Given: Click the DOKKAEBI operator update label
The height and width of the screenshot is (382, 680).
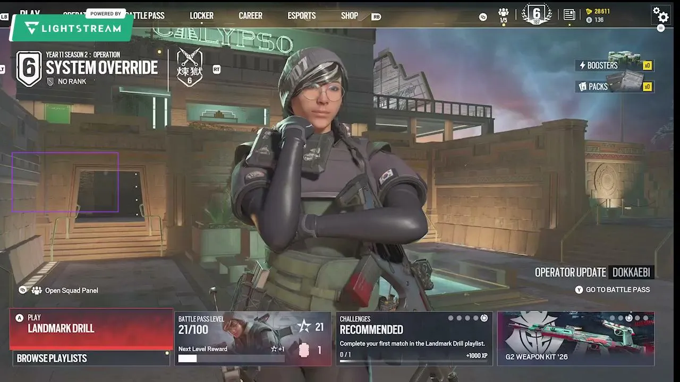Looking at the screenshot, I should 632,272.
